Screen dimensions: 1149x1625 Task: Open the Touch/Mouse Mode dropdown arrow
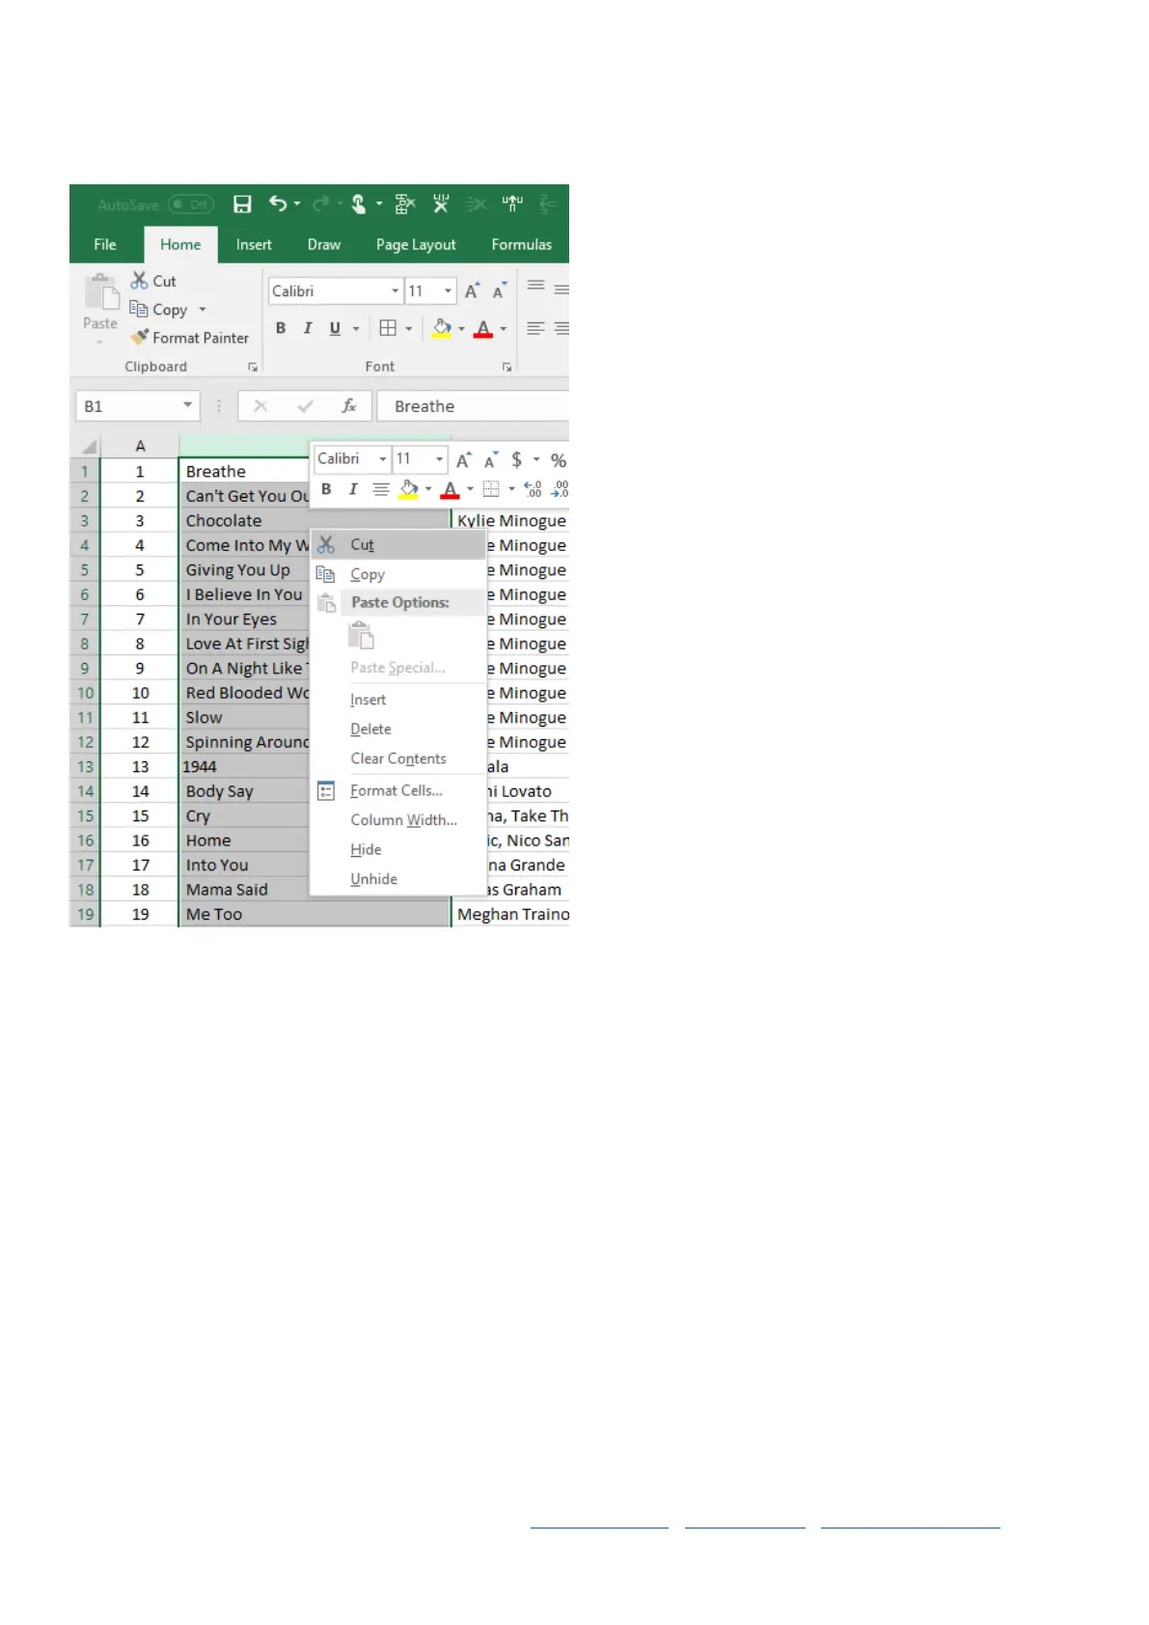coord(379,204)
